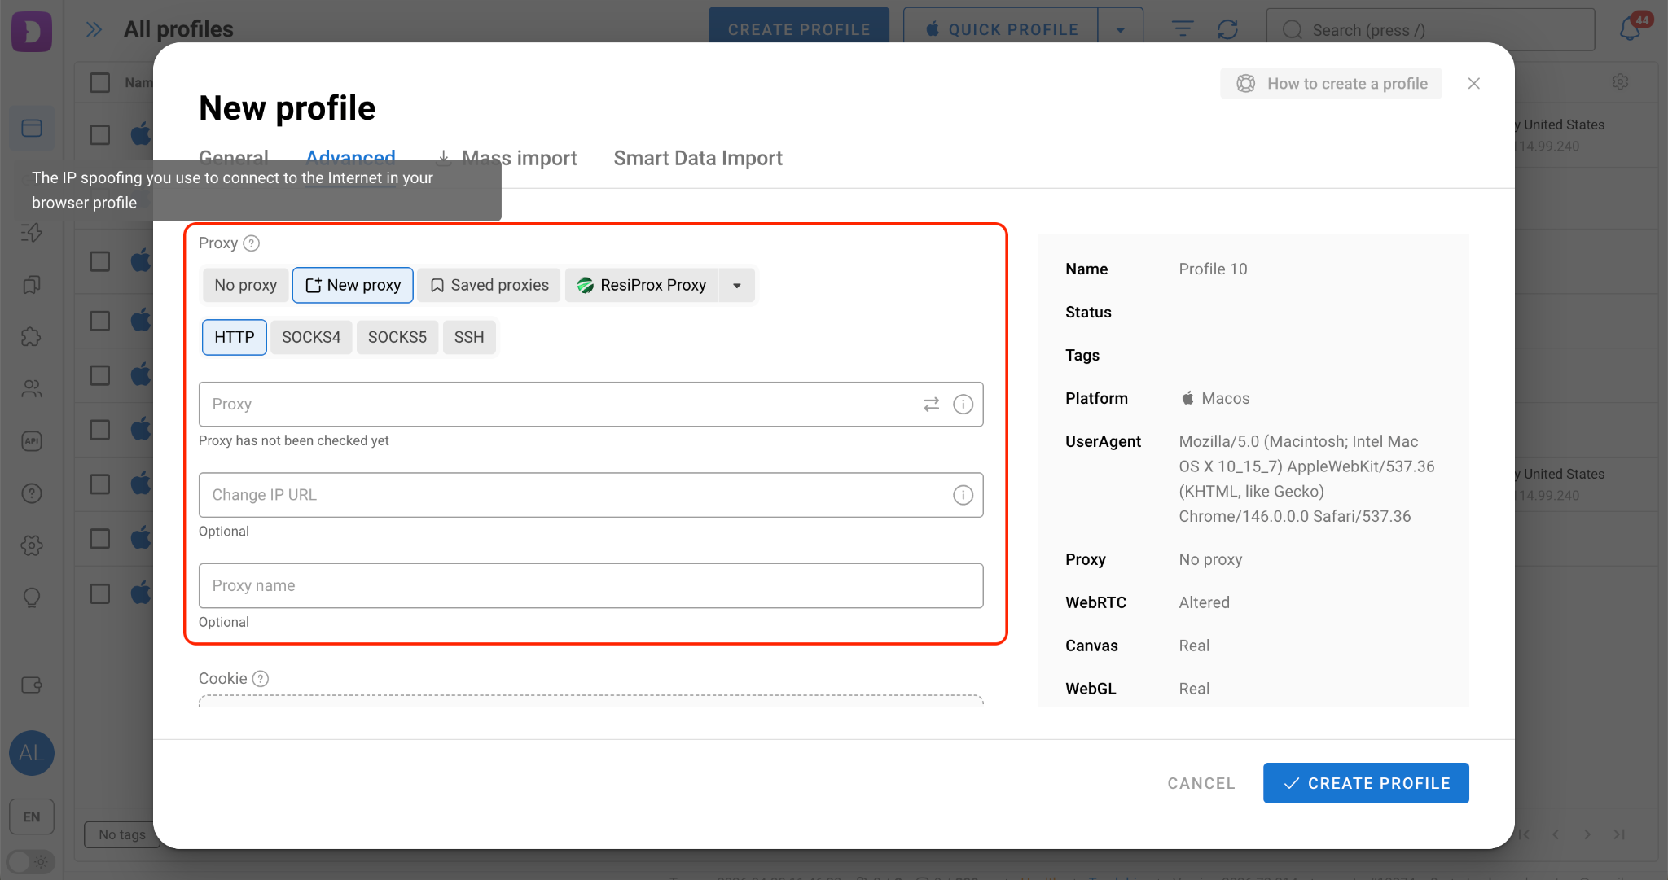The height and width of the screenshot is (880, 1668).
Task: Open the notifications bell icon
Action: click(x=1631, y=29)
